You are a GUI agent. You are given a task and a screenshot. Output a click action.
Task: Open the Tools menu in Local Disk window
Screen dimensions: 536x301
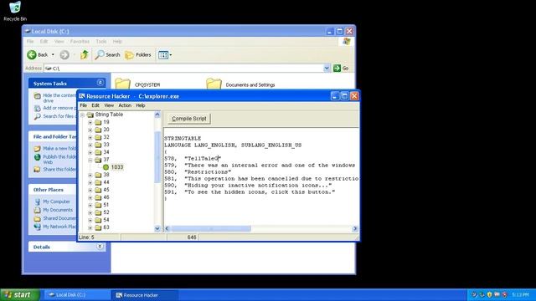(x=101, y=41)
